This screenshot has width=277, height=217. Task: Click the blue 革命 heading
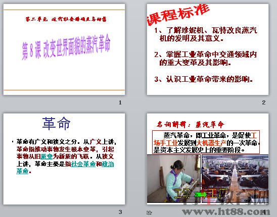pos(56,124)
